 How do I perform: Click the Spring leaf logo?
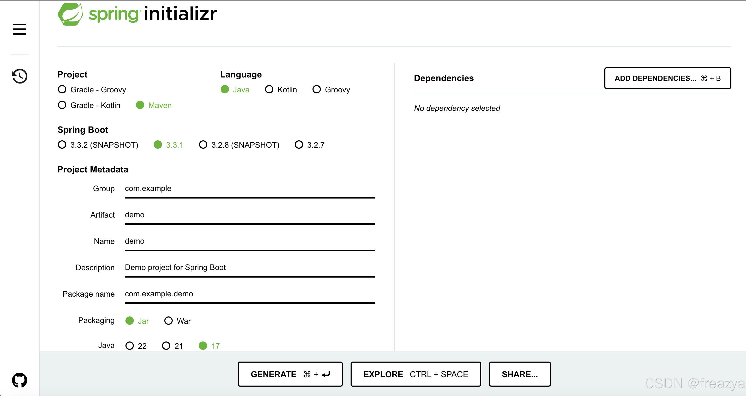click(x=70, y=14)
